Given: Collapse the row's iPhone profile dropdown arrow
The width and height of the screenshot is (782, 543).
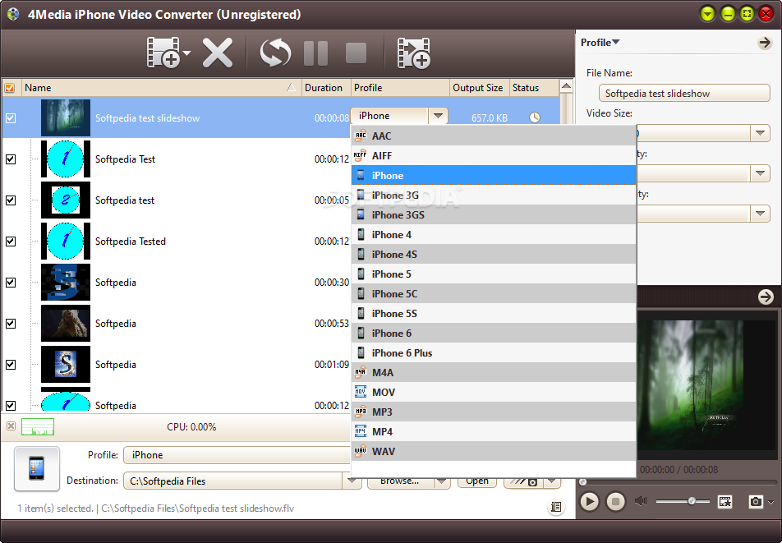Looking at the screenshot, I should coord(438,116).
